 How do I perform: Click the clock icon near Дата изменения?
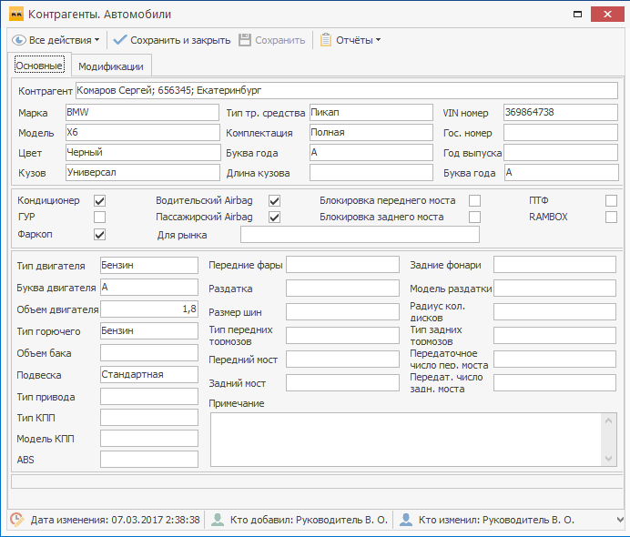pyautogui.click(x=17, y=520)
